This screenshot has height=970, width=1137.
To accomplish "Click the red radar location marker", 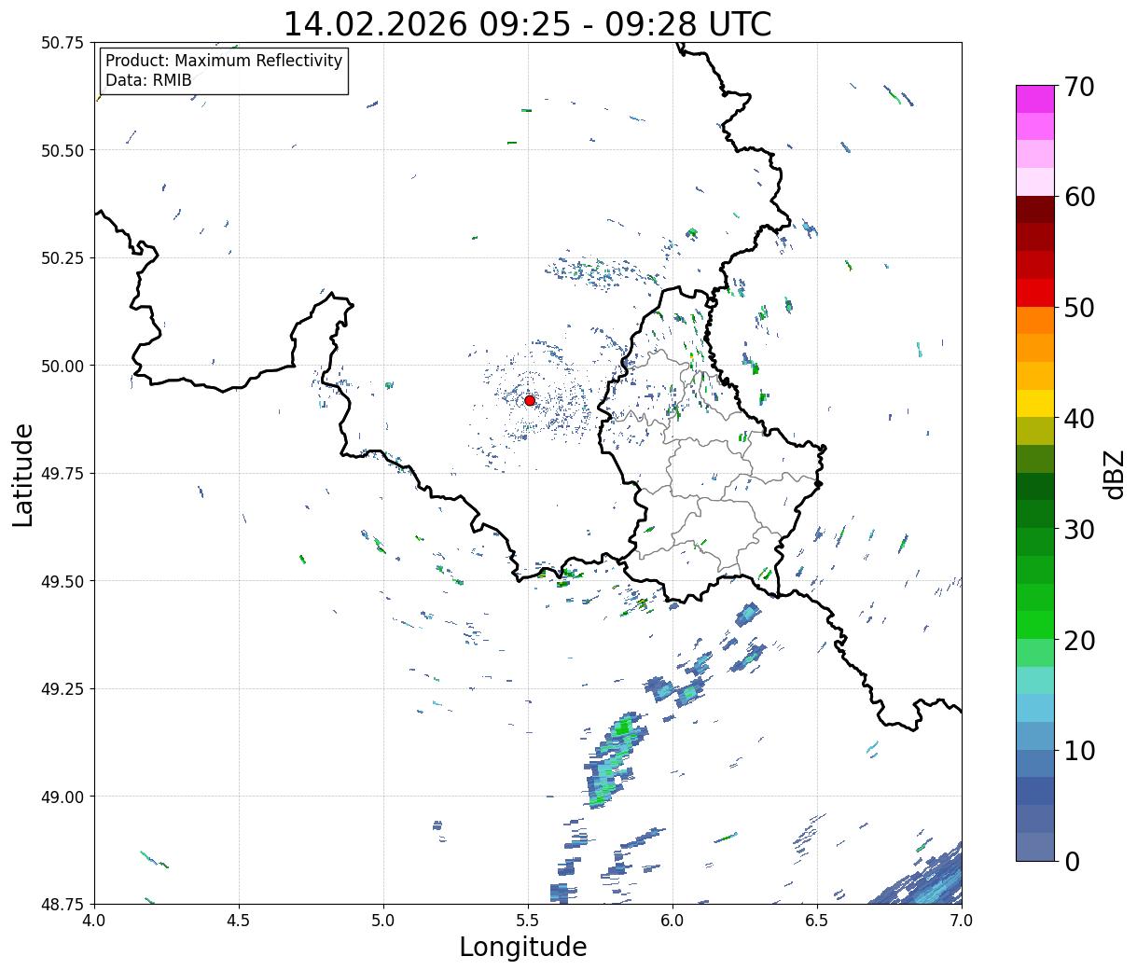I will pyautogui.click(x=530, y=400).
